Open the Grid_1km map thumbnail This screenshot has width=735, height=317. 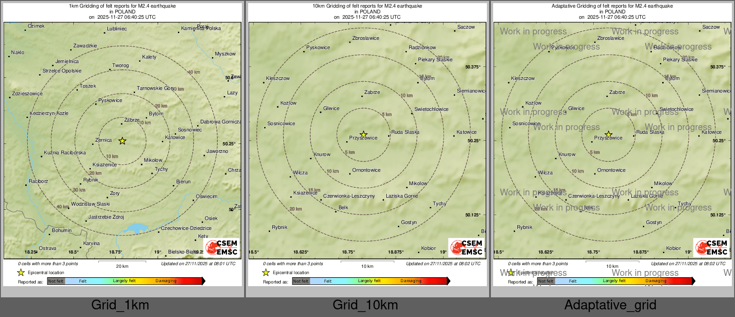pyautogui.click(x=122, y=144)
